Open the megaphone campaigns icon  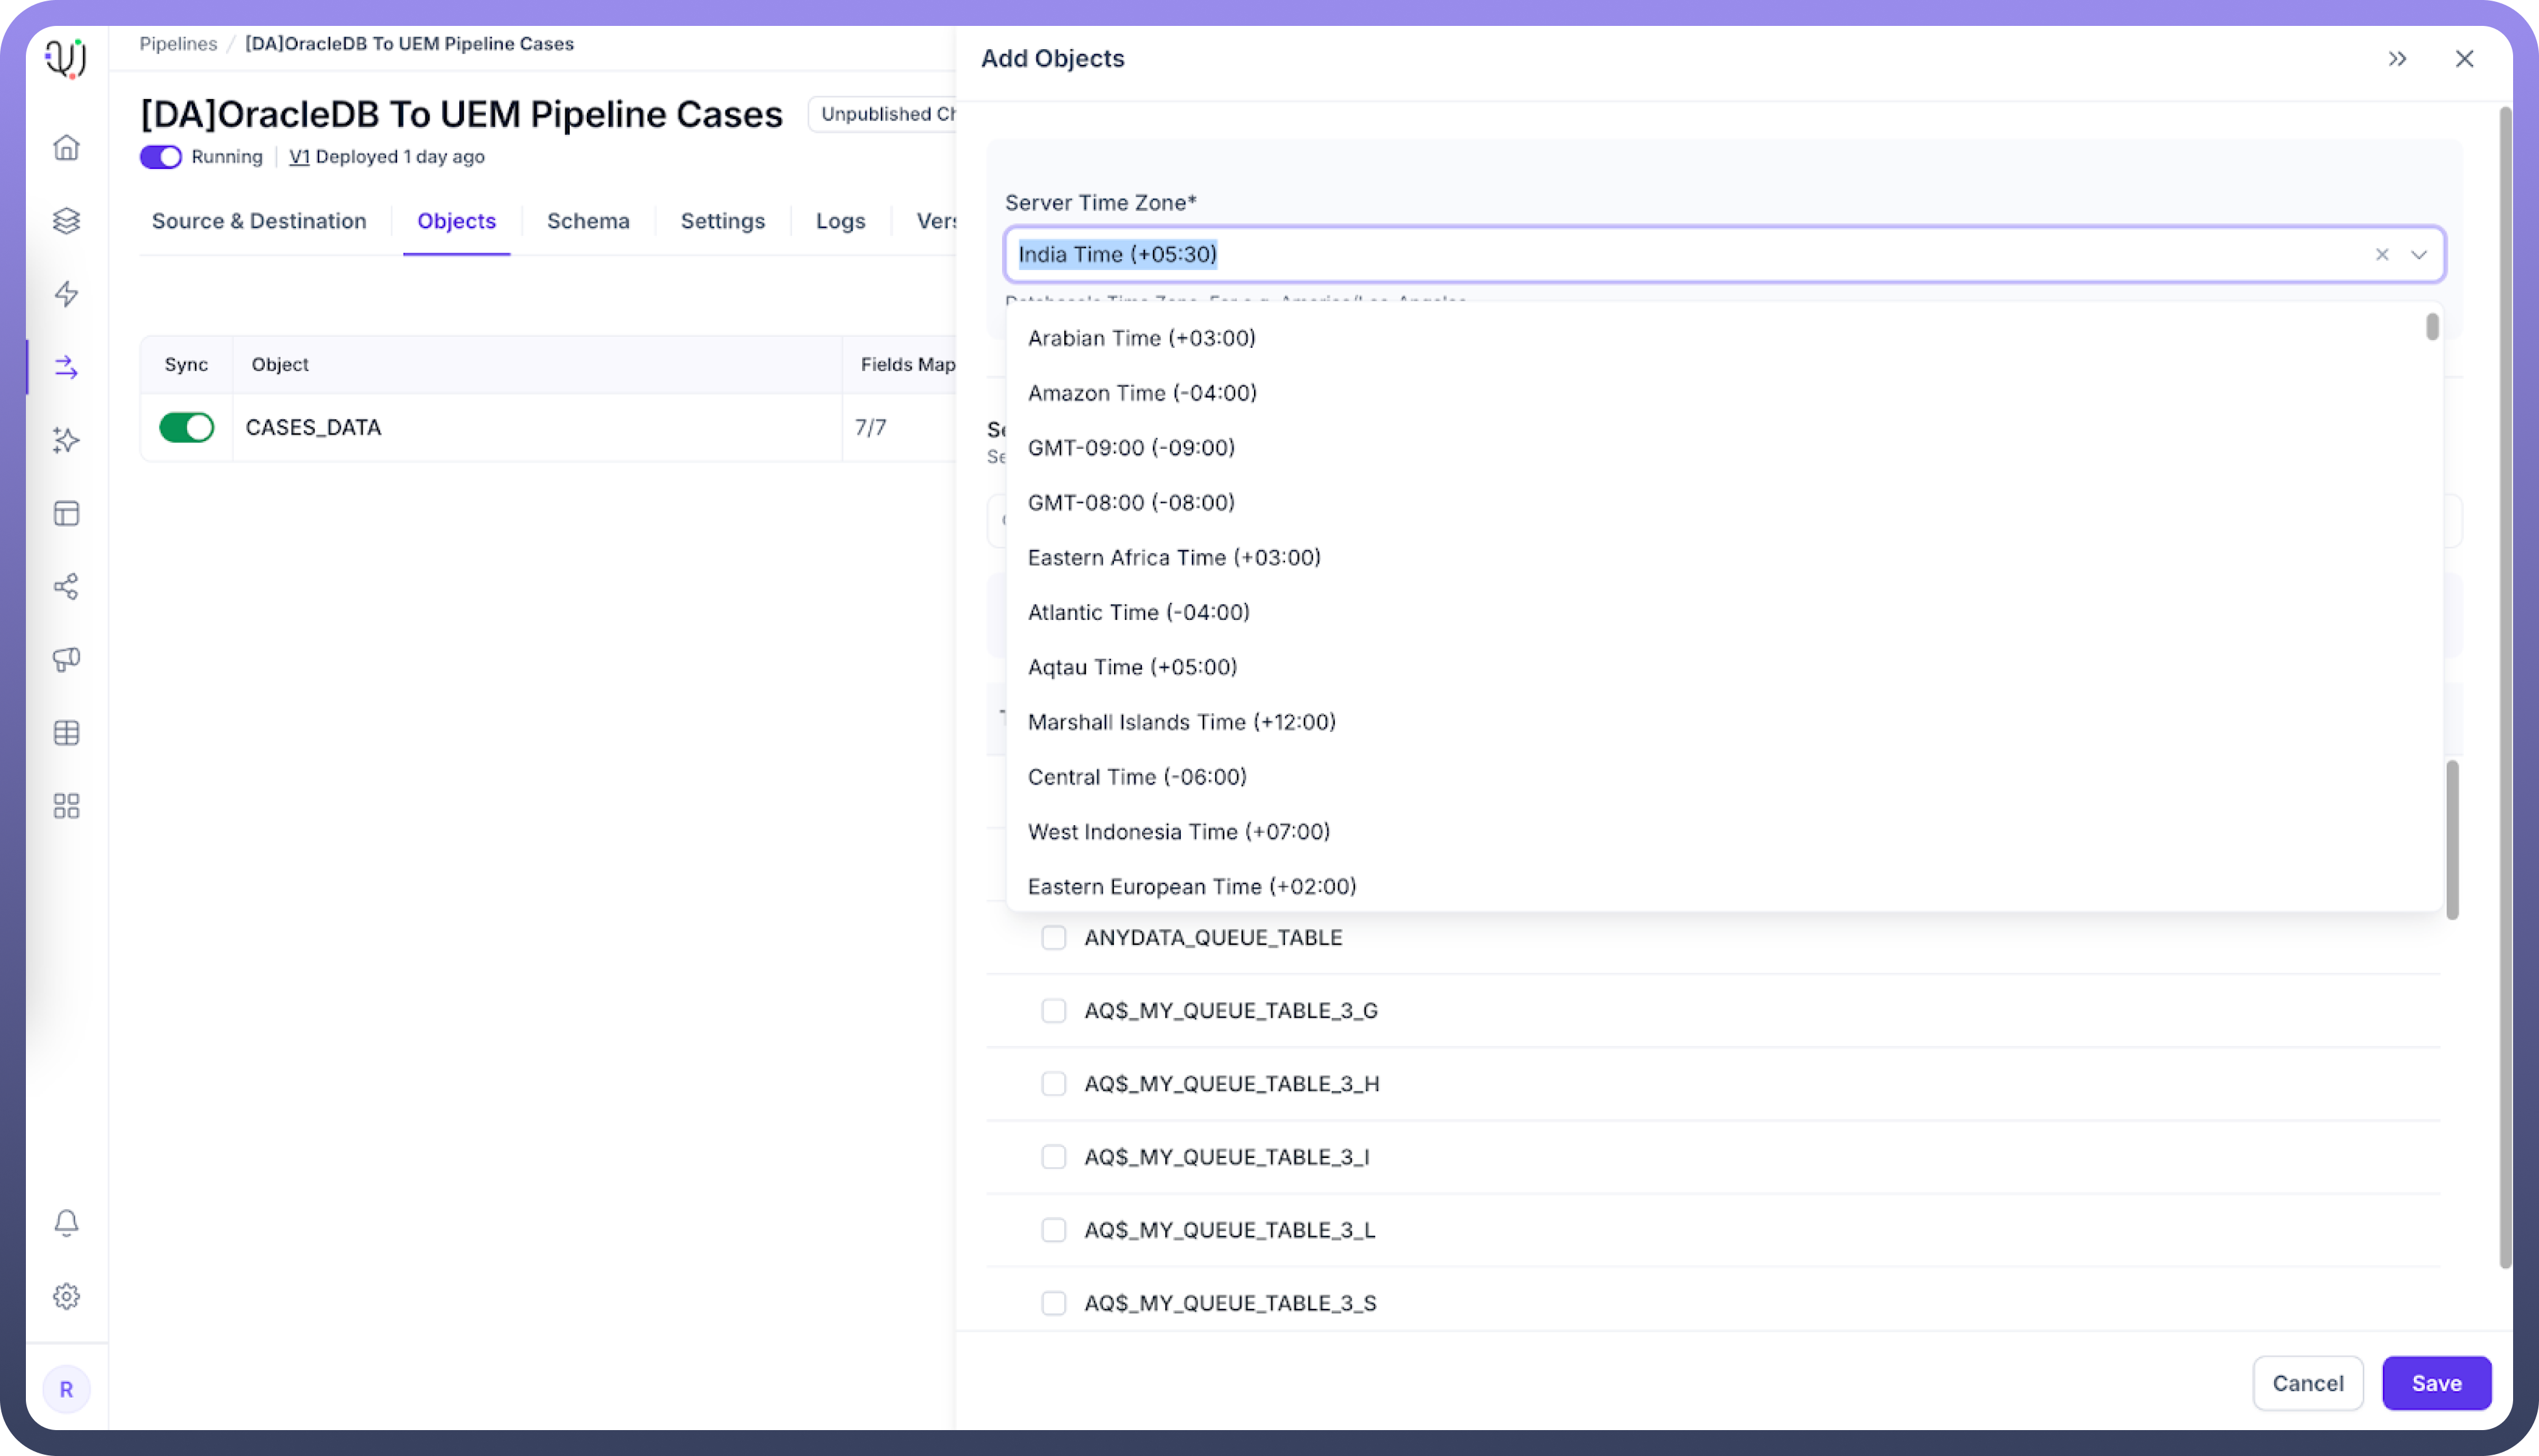pyautogui.click(x=66, y=660)
